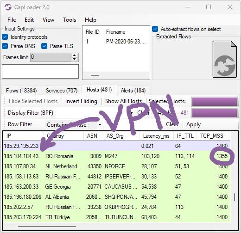Click the hosts table horizontal scrollbar
The image size is (241, 233).
tap(47, 227)
